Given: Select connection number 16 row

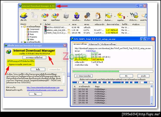Looking at the screenshot, I should (112, 103).
